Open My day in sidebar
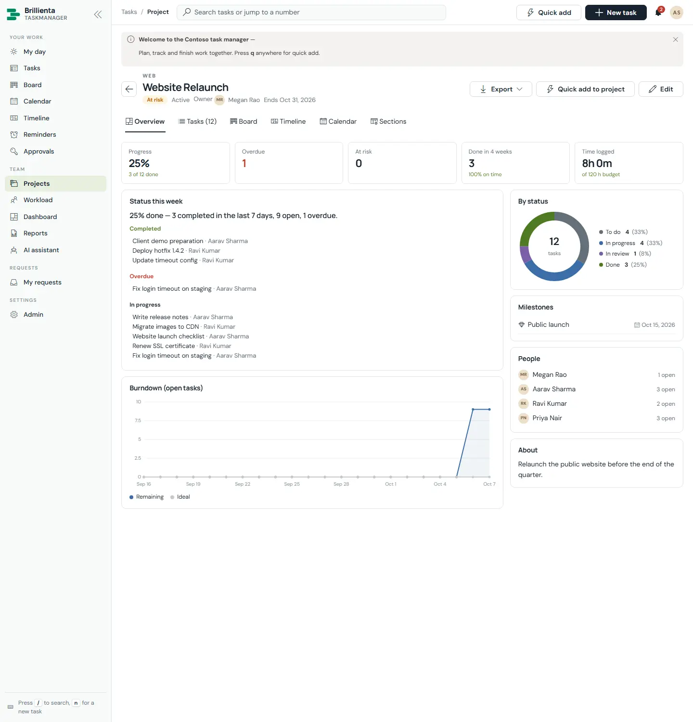Screen dimensions: 693x722 [x=55, y=52]
